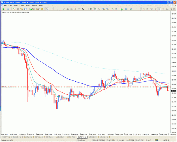Open the Help menu
The height and width of the screenshot is (142, 177).
(41, 5)
